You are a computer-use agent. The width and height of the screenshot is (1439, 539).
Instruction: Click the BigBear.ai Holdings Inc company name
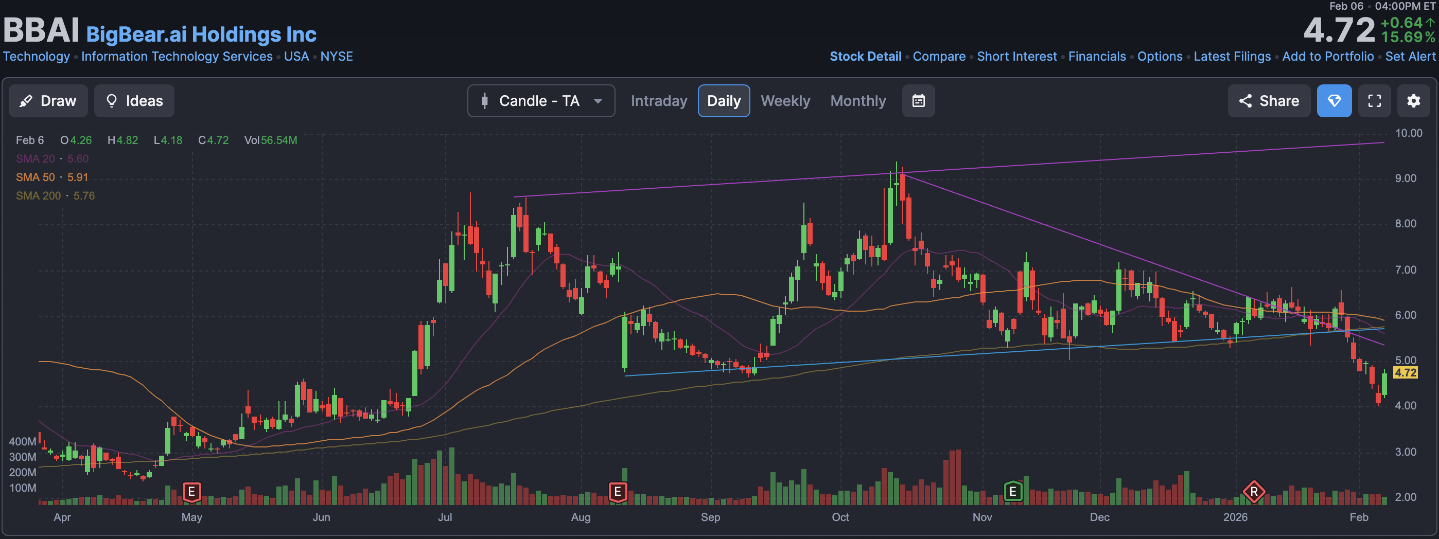point(201,34)
